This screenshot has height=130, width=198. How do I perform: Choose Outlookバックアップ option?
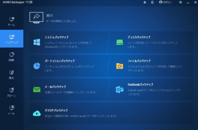[x=150, y=90]
